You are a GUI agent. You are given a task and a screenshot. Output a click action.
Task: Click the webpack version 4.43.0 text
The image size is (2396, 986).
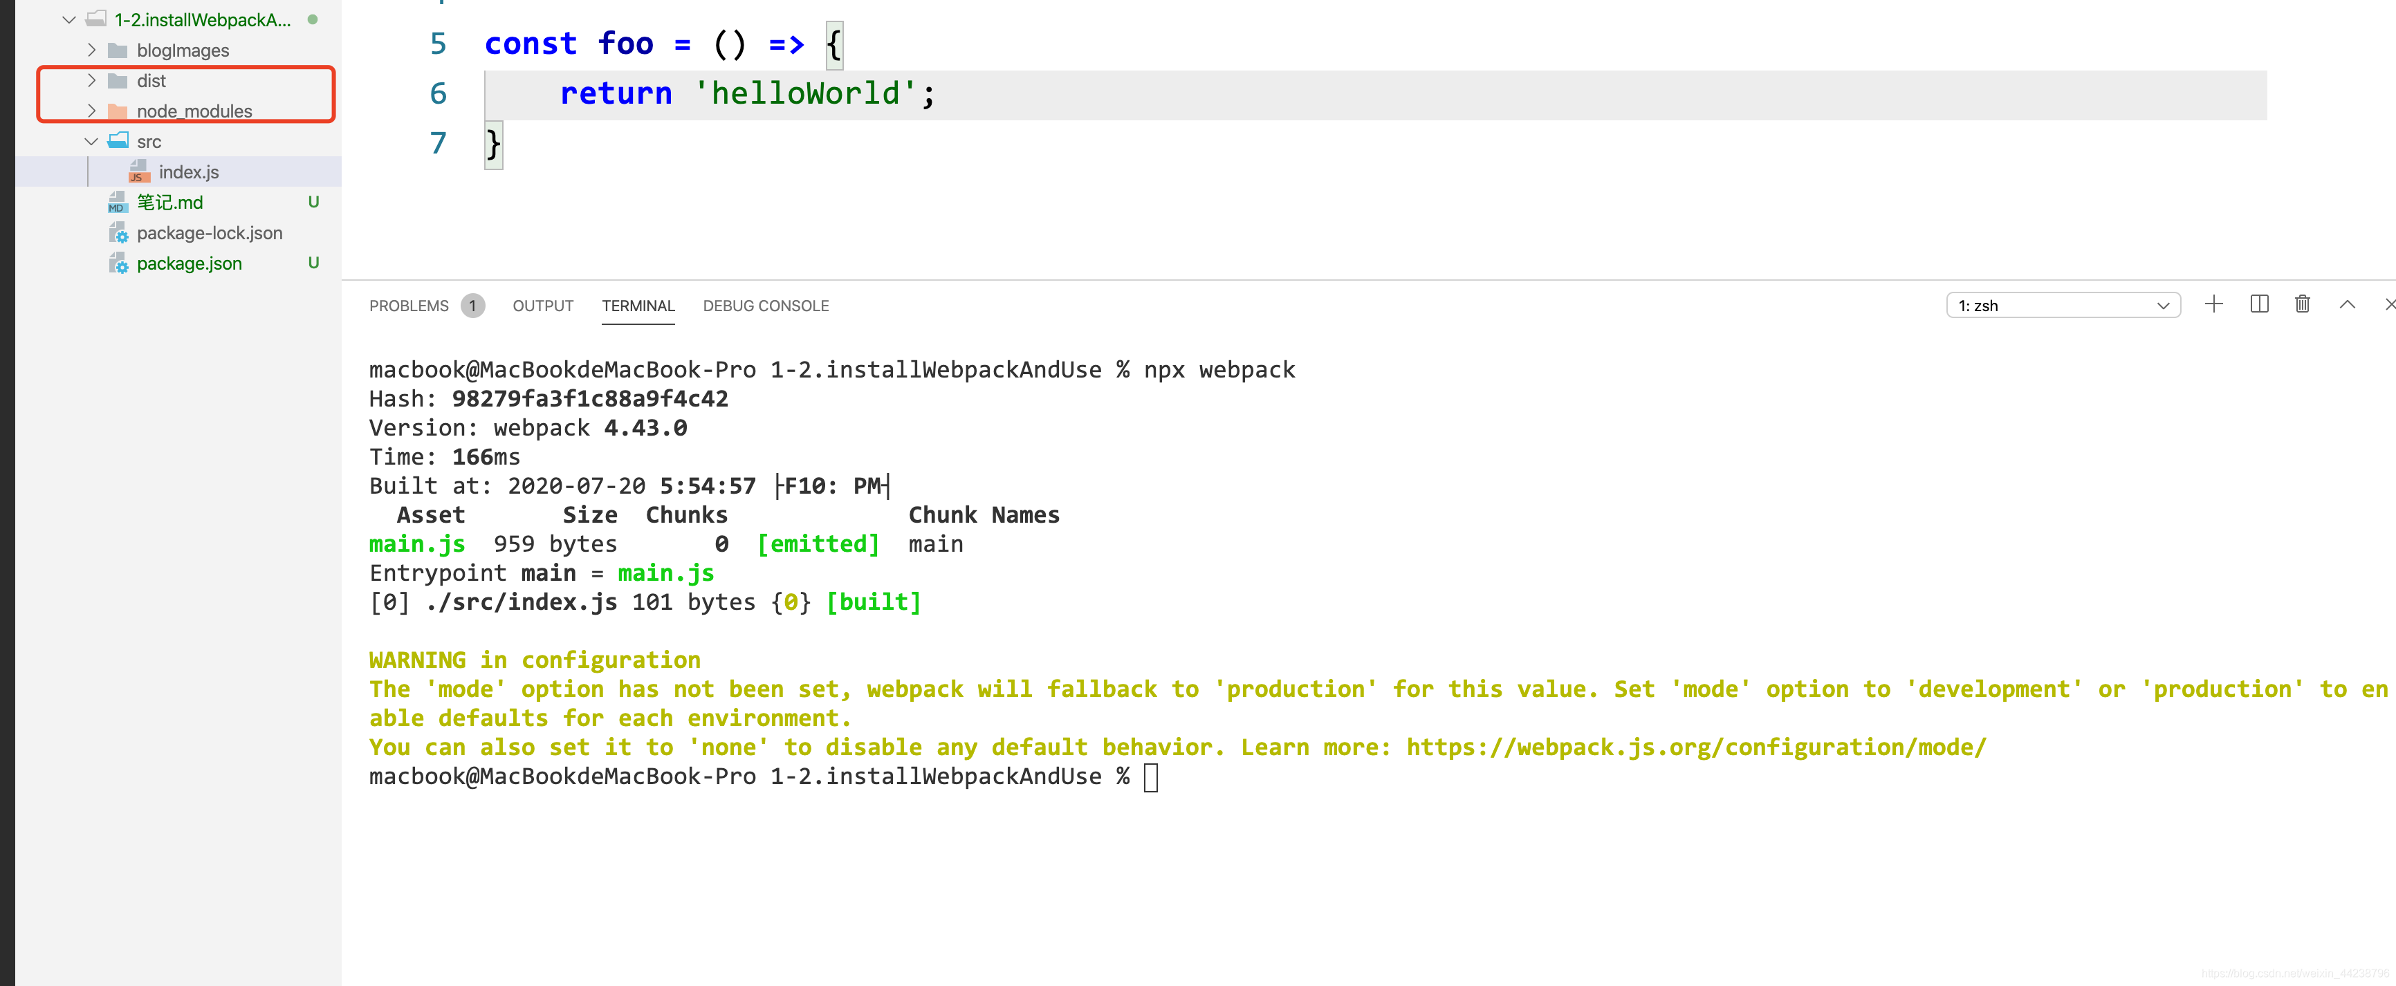(x=645, y=428)
